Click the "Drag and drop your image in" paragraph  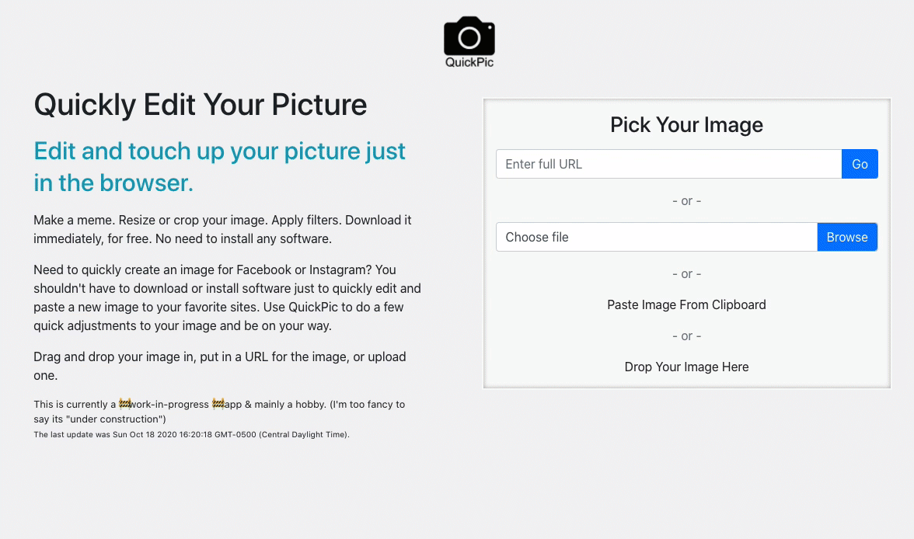click(220, 366)
